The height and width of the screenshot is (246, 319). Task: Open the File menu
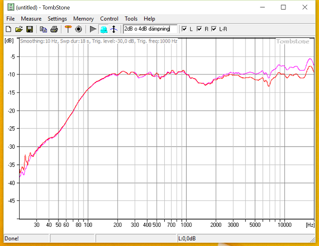[11, 19]
